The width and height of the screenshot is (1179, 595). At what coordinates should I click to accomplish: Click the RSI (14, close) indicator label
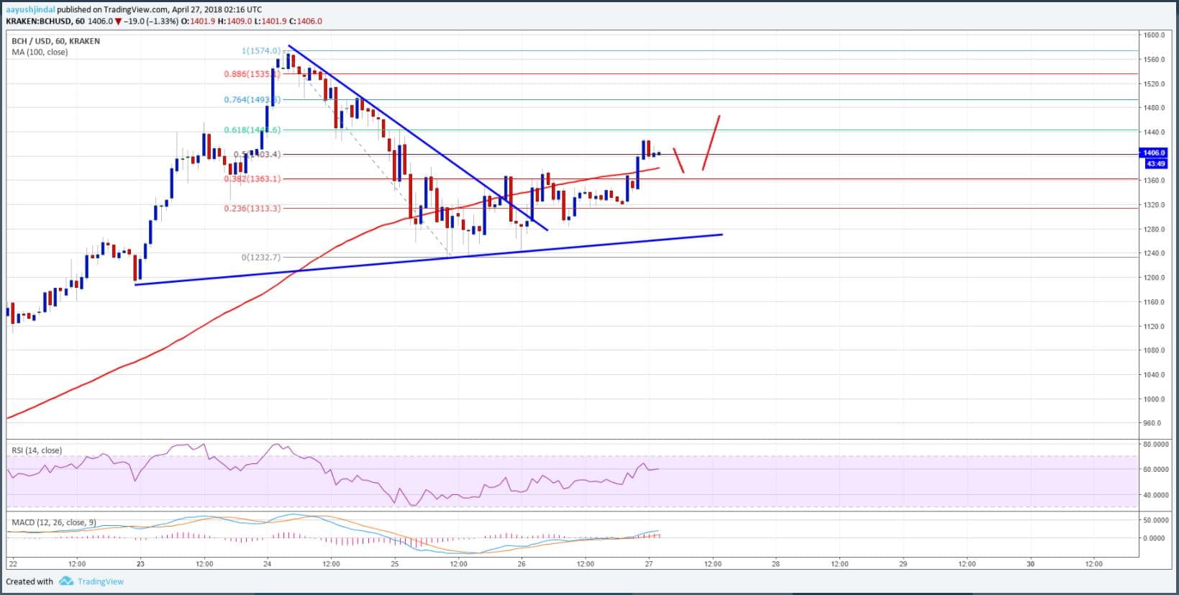[37, 450]
